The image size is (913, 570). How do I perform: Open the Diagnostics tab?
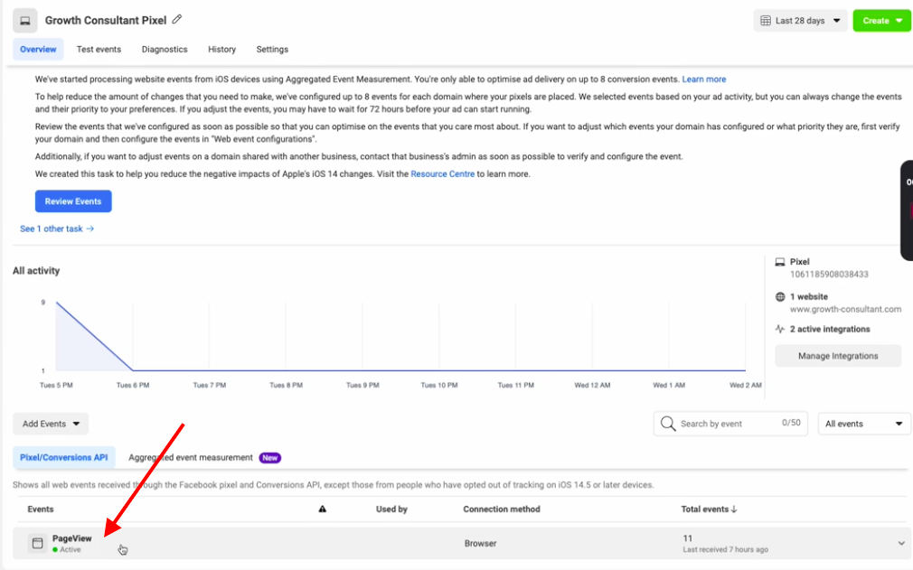(x=165, y=50)
